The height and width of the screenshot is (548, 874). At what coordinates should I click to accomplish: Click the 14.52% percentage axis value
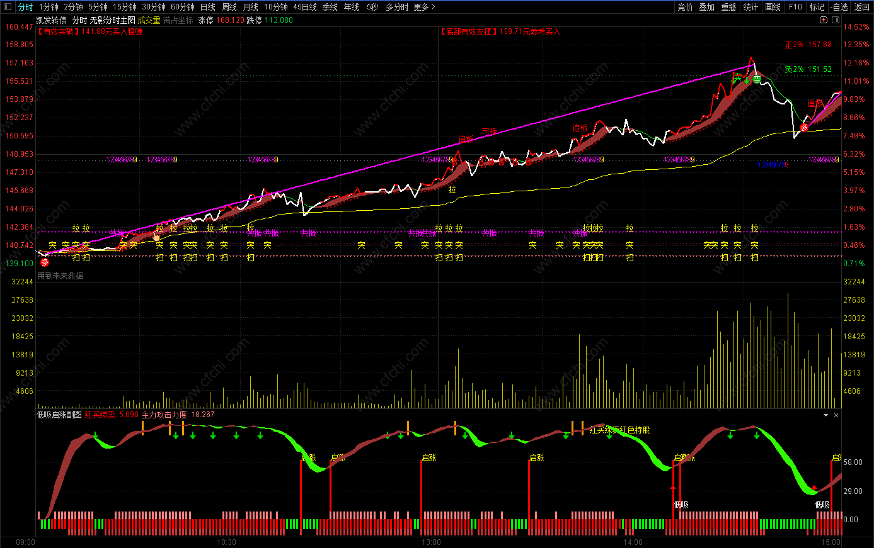click(x=856, y=27)
